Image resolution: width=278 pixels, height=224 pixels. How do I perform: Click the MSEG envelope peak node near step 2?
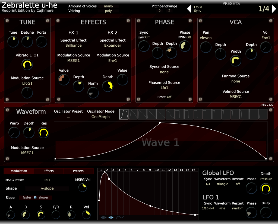pyautogui.click(x=105, y=172)
